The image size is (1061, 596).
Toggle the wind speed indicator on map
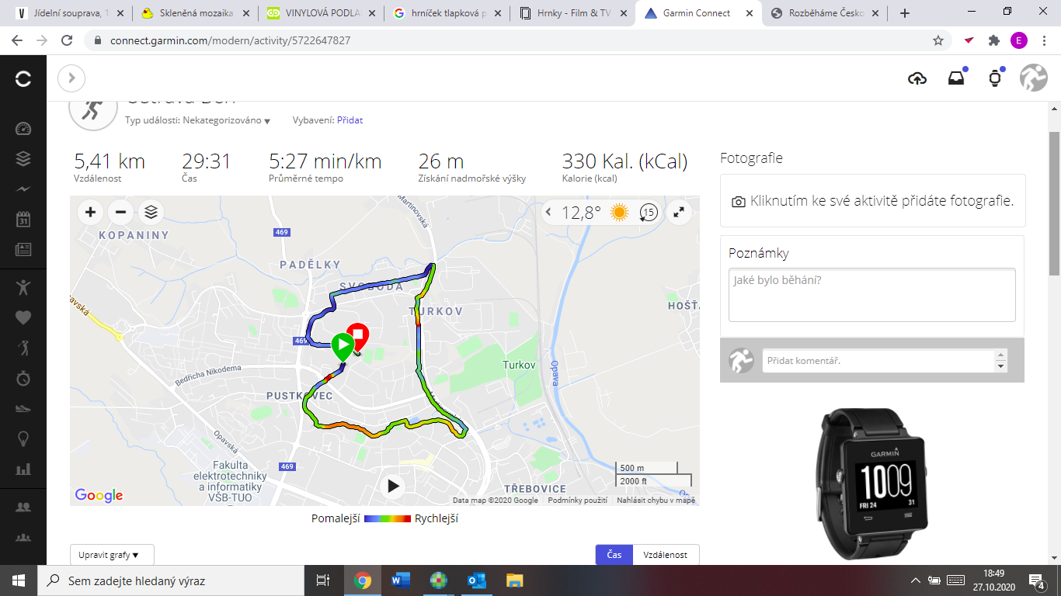pyautogui.click(x=649, y=213)
